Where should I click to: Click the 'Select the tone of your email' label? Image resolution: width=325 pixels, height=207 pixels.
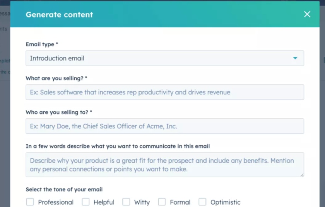(64, 189)
